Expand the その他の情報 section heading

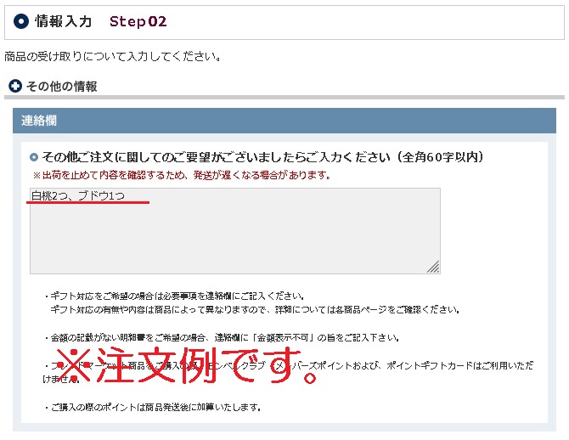(61, 86)
